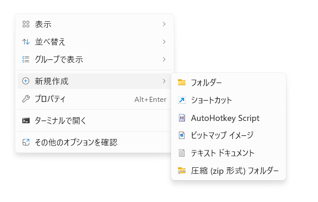Click the sort arrows icon for 並べ替え
The width and height of the screenshot is (318, 202).
point(26,42)
